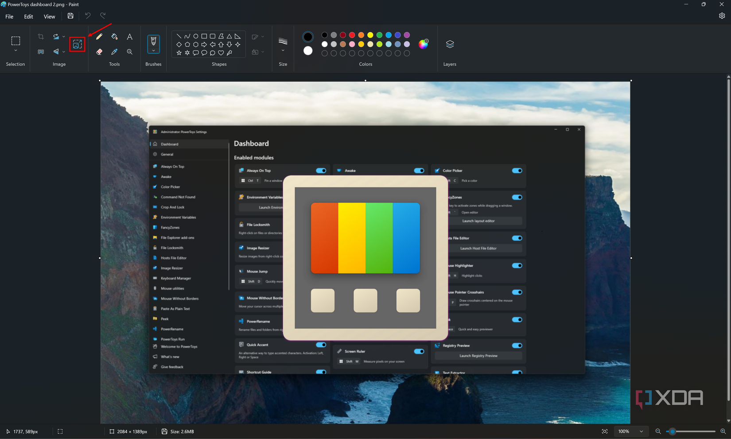The image size is (731, 439).
Task: Open Paint settings gear
Action: pyautogui.click(x=722, y=16)
